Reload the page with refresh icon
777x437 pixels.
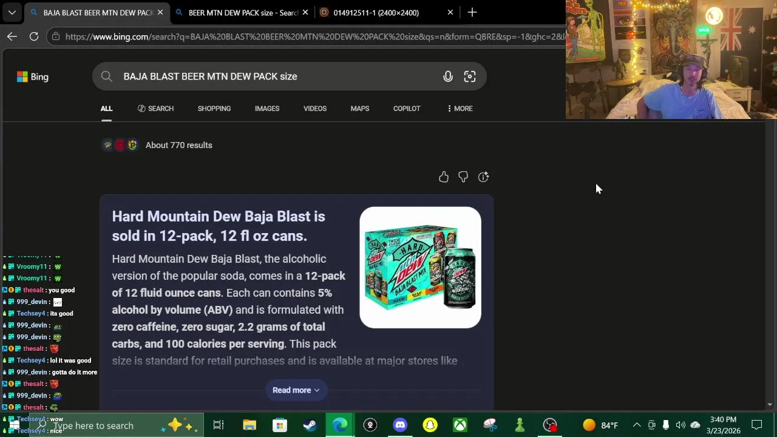click(34, 36)
